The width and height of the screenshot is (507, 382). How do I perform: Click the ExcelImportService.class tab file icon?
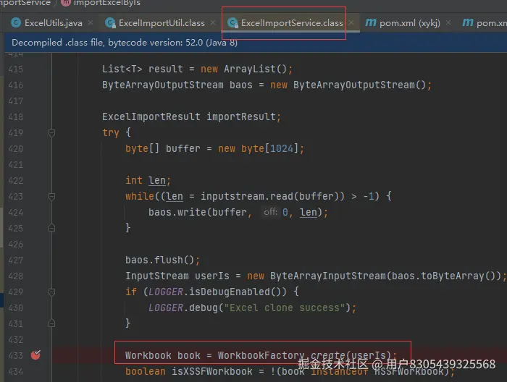tap(232, 23)
